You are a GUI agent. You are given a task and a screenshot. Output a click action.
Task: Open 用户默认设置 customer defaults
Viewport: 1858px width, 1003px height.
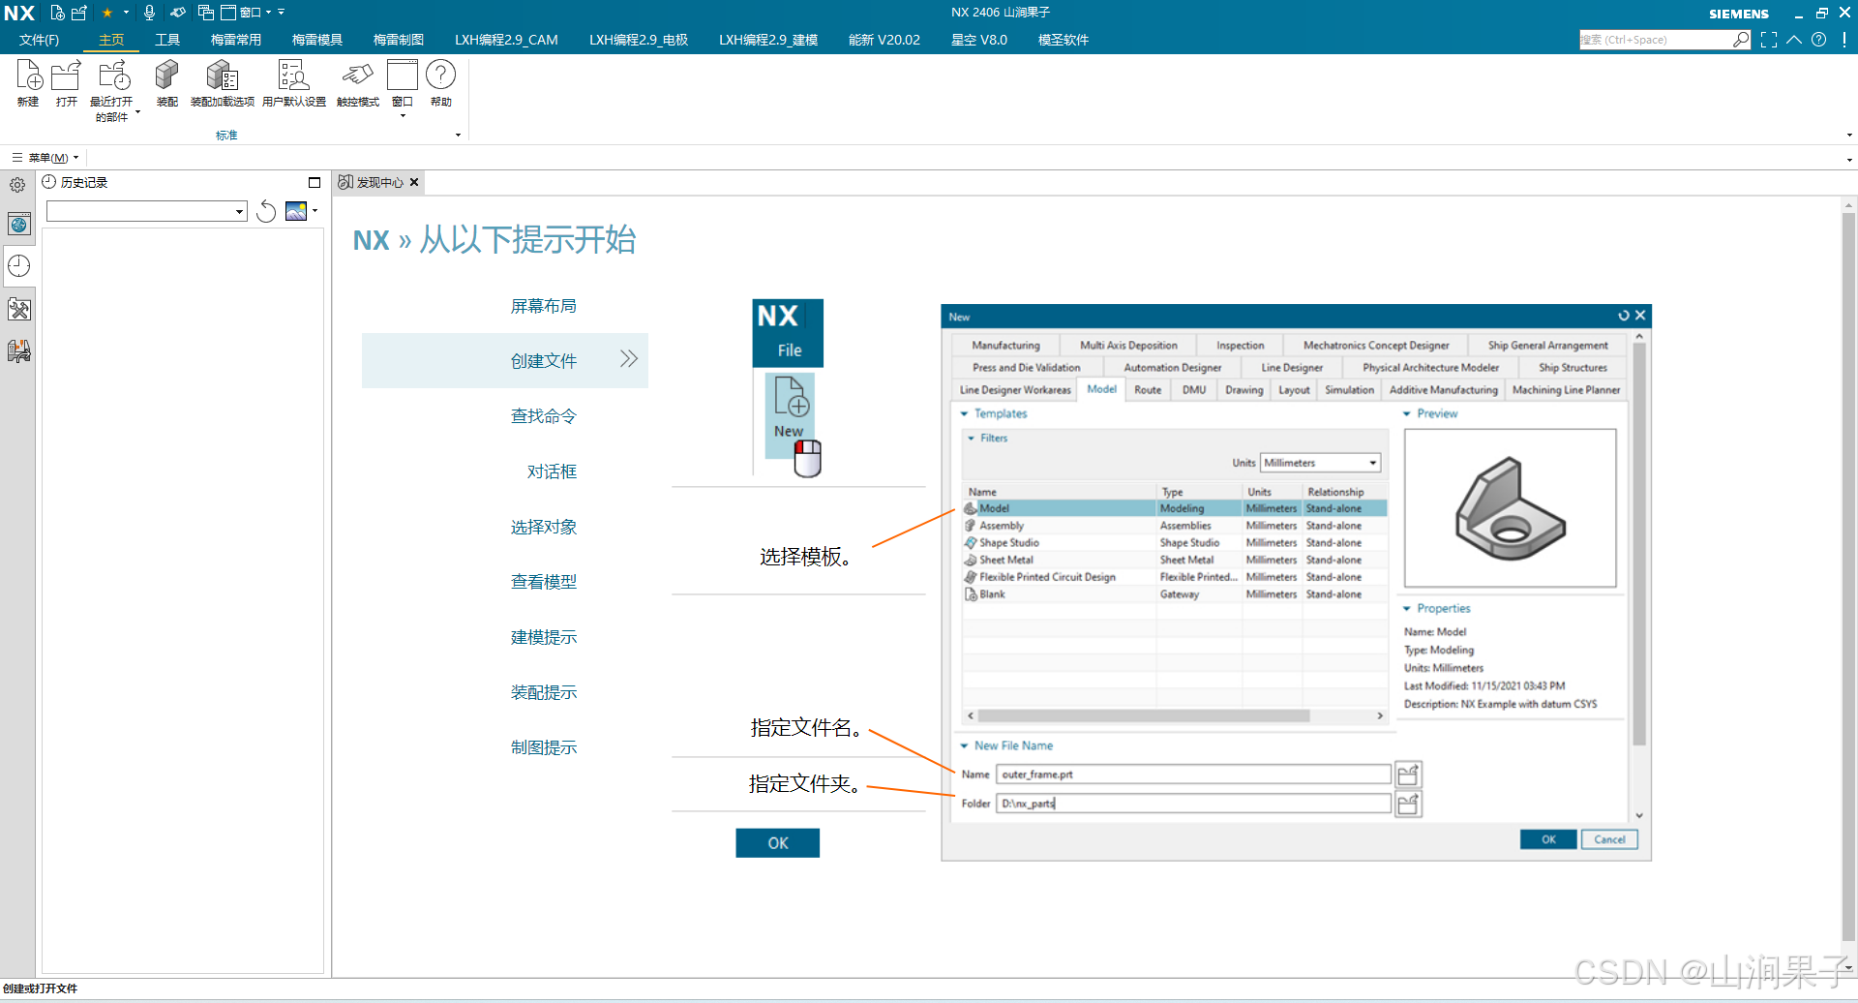[x=293, y=82]
